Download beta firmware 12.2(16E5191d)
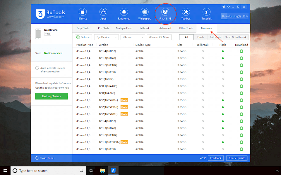This screenshot has height=175, width=281. [241, 107]
